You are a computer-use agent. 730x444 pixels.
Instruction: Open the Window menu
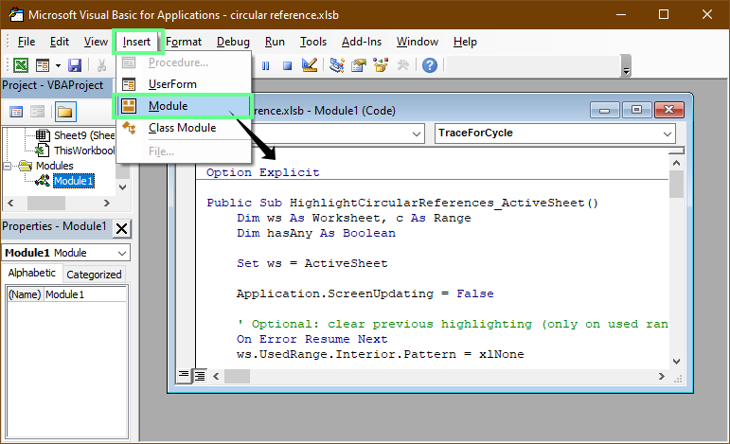(418, 42)
